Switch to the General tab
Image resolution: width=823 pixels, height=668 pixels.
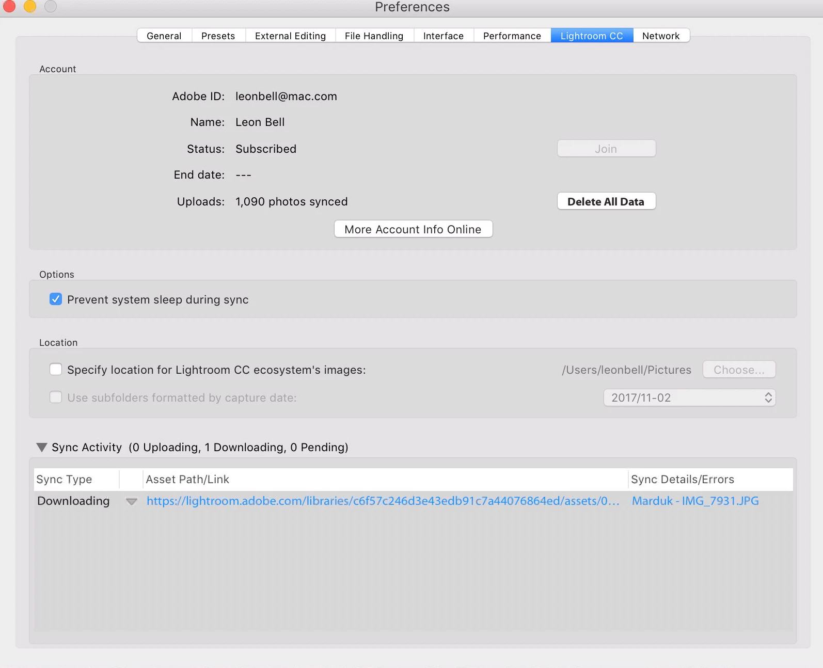[x=164, y=36]
